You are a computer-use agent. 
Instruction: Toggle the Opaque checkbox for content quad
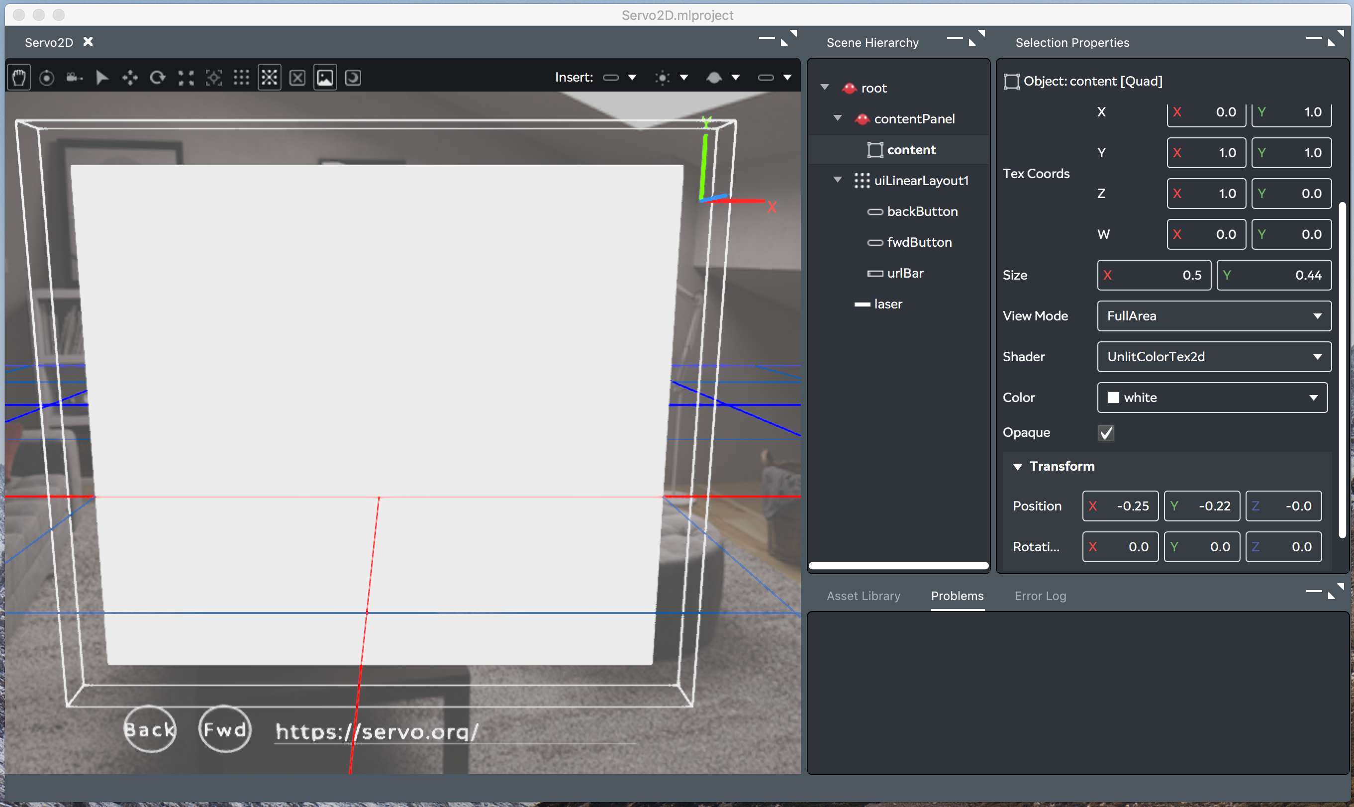point(1107,432)
